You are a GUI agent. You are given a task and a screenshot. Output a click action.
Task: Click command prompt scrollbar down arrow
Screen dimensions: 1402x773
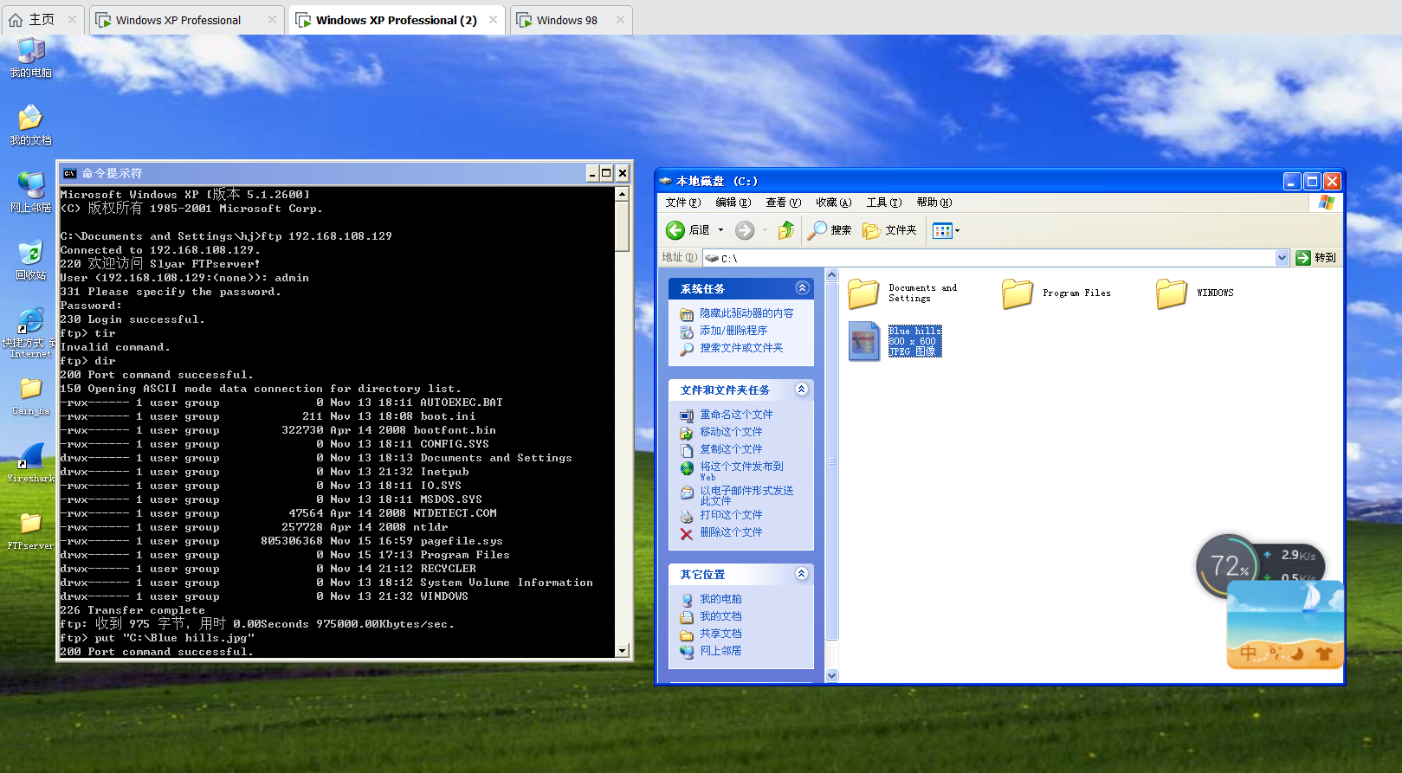point(622,651)
